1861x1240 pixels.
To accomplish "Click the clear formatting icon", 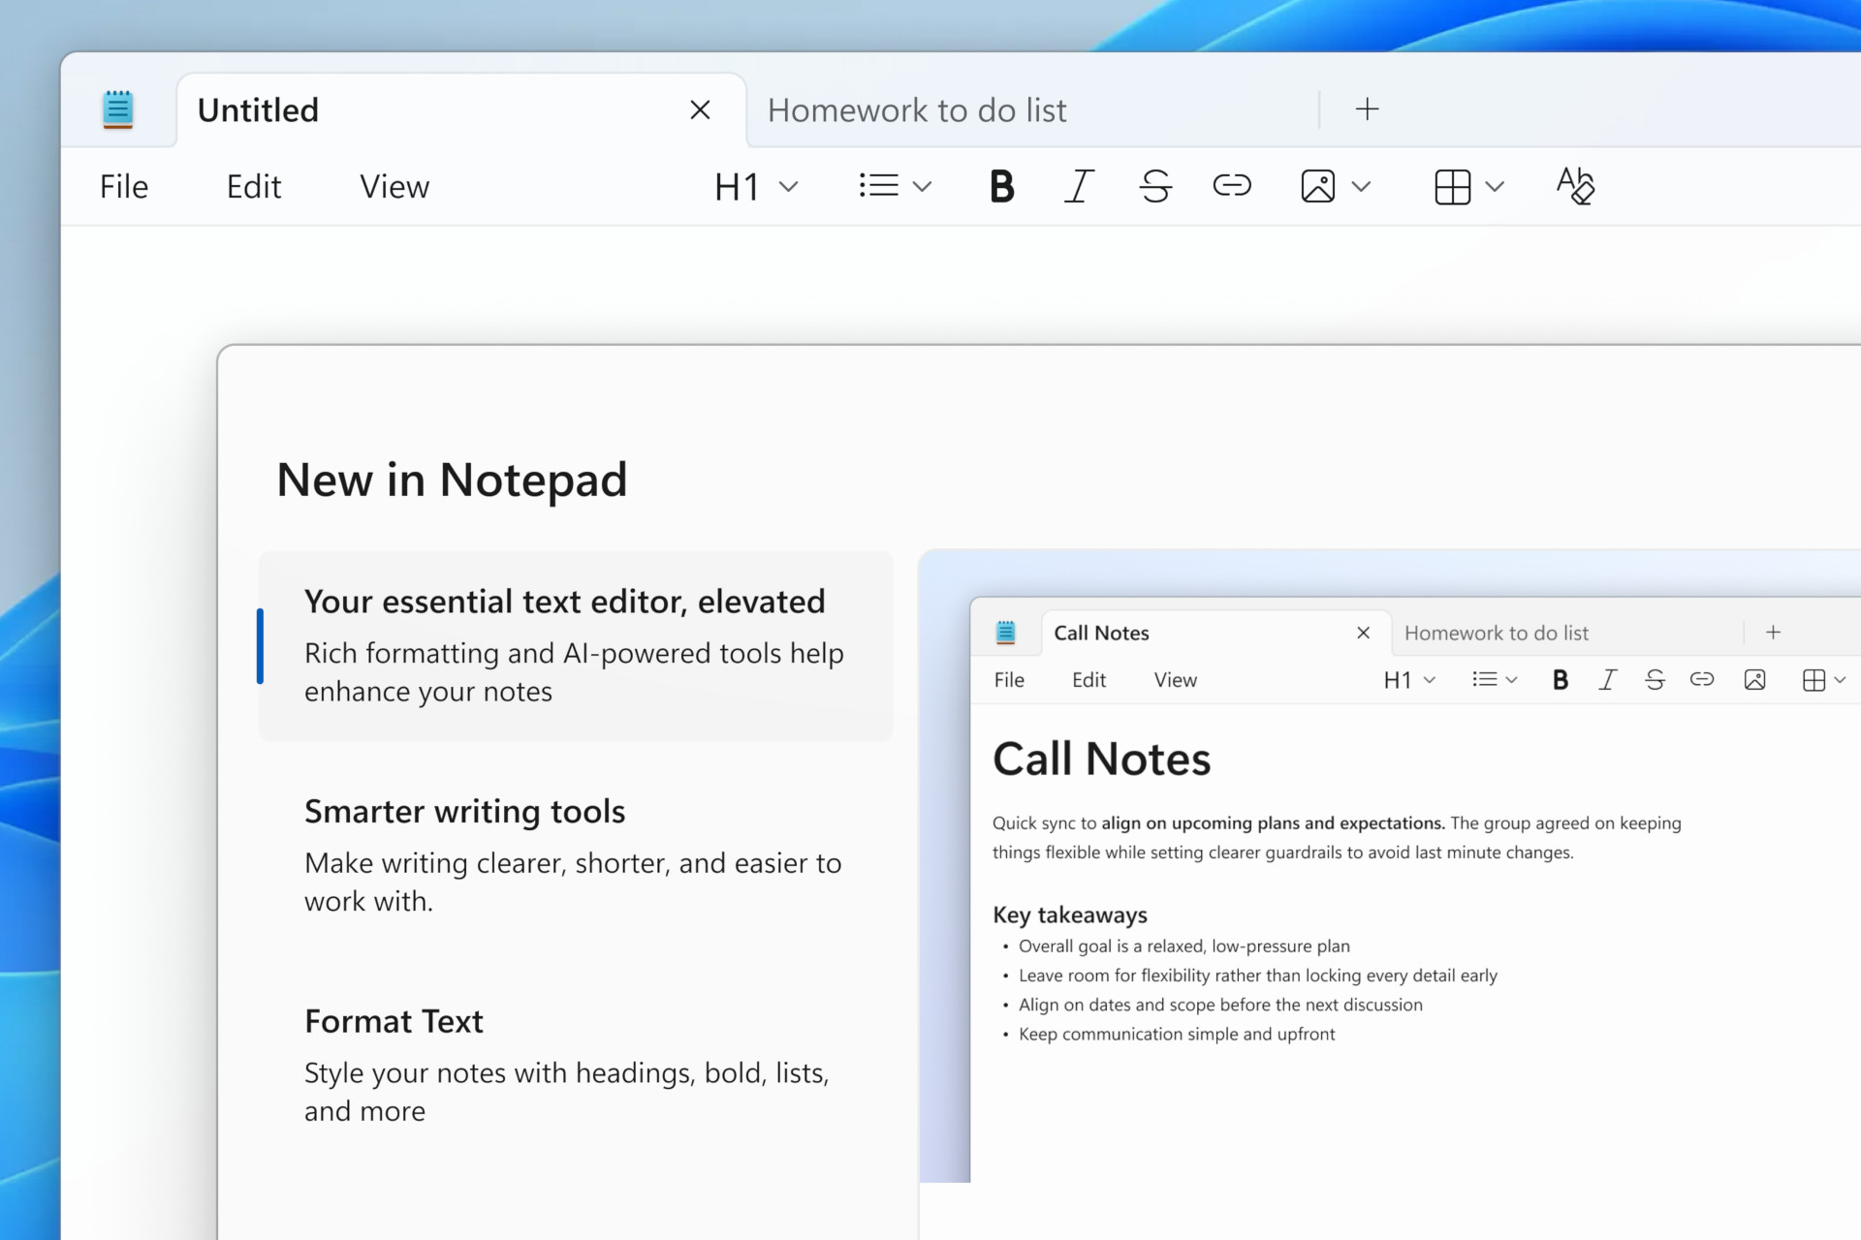I will click(x=1575, y=186).
